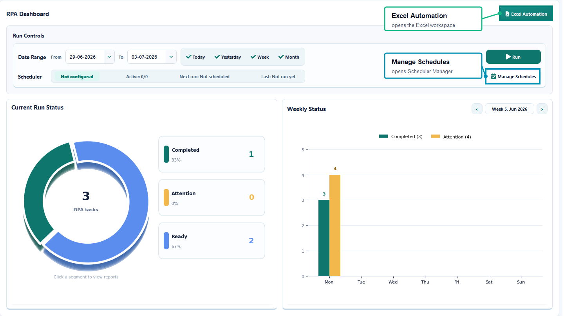Screen dimensions: 564x316
Task: Click the Sun axis label
Action: (521, 282)
